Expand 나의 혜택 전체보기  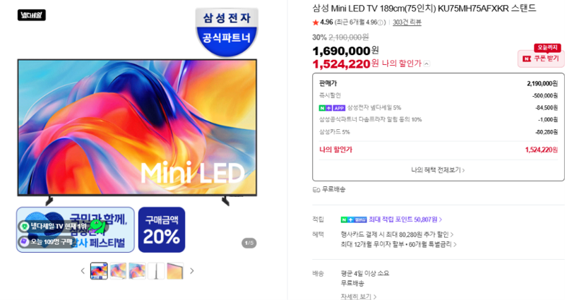click(x=438, y=169)
